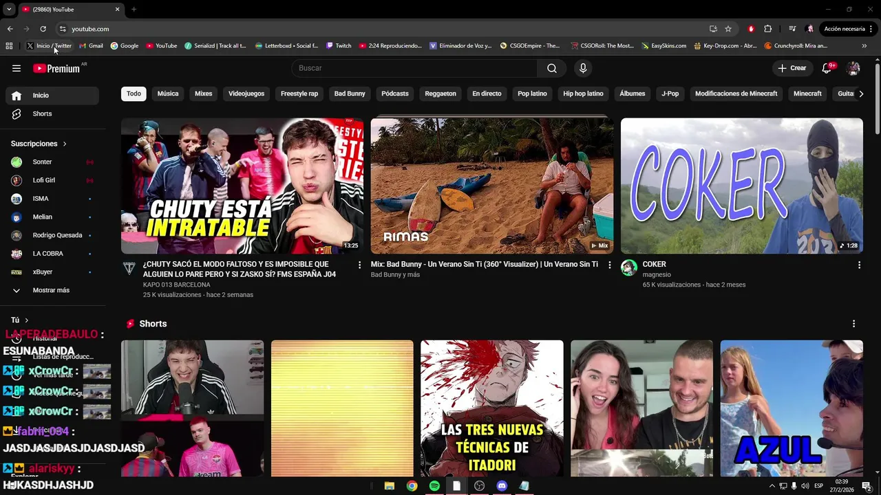881x495 pixels.
Task: Open the ISMA subscription channel
Action: point(52,199)
